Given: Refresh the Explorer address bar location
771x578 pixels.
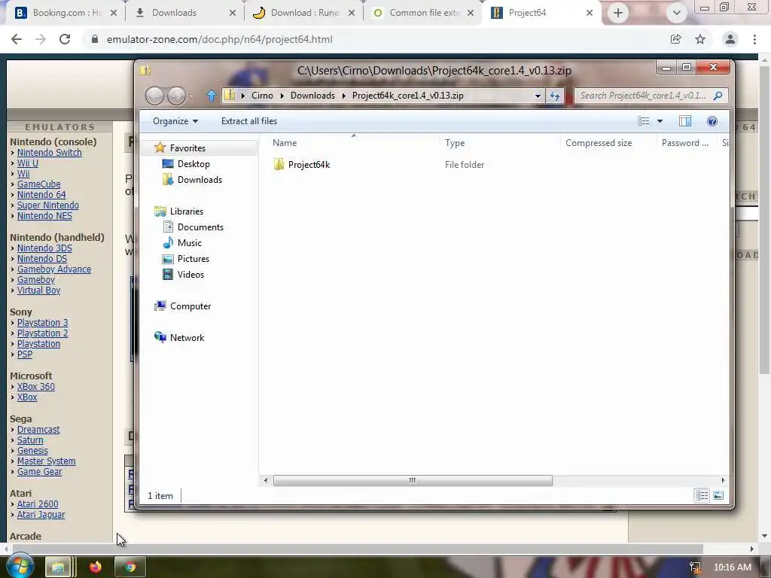Looking at the screenshot, I should click(555, 96).
